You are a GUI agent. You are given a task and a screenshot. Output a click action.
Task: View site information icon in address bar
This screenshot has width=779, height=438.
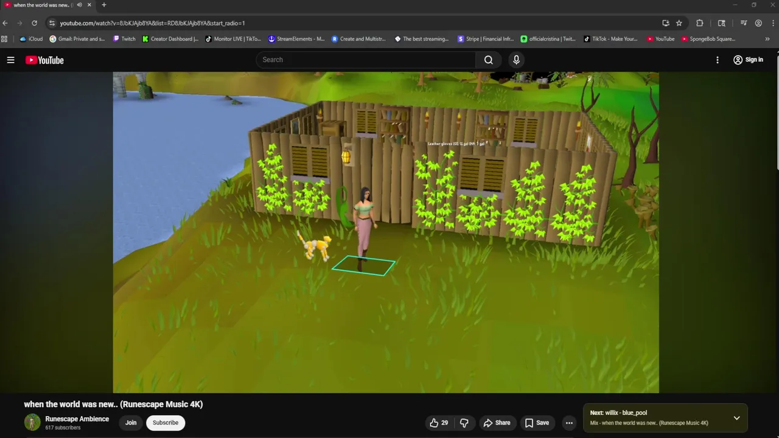click(x=52, y=23)
